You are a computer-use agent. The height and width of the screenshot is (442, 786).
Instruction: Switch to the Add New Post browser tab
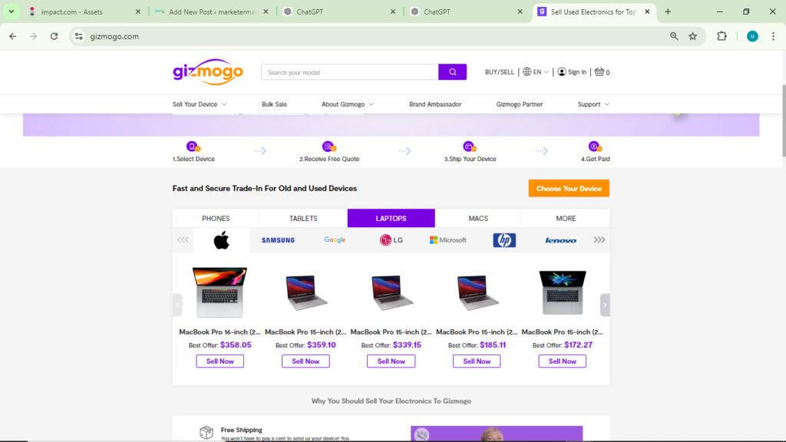[x=210, y=12]
